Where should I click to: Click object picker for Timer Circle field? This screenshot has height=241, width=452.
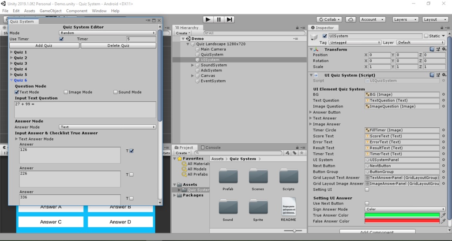443,130
